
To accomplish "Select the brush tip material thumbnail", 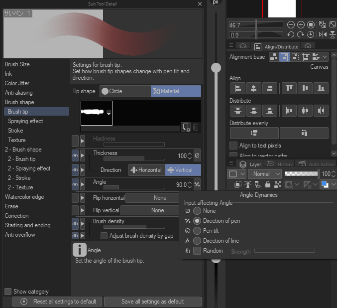I will 97,113.
